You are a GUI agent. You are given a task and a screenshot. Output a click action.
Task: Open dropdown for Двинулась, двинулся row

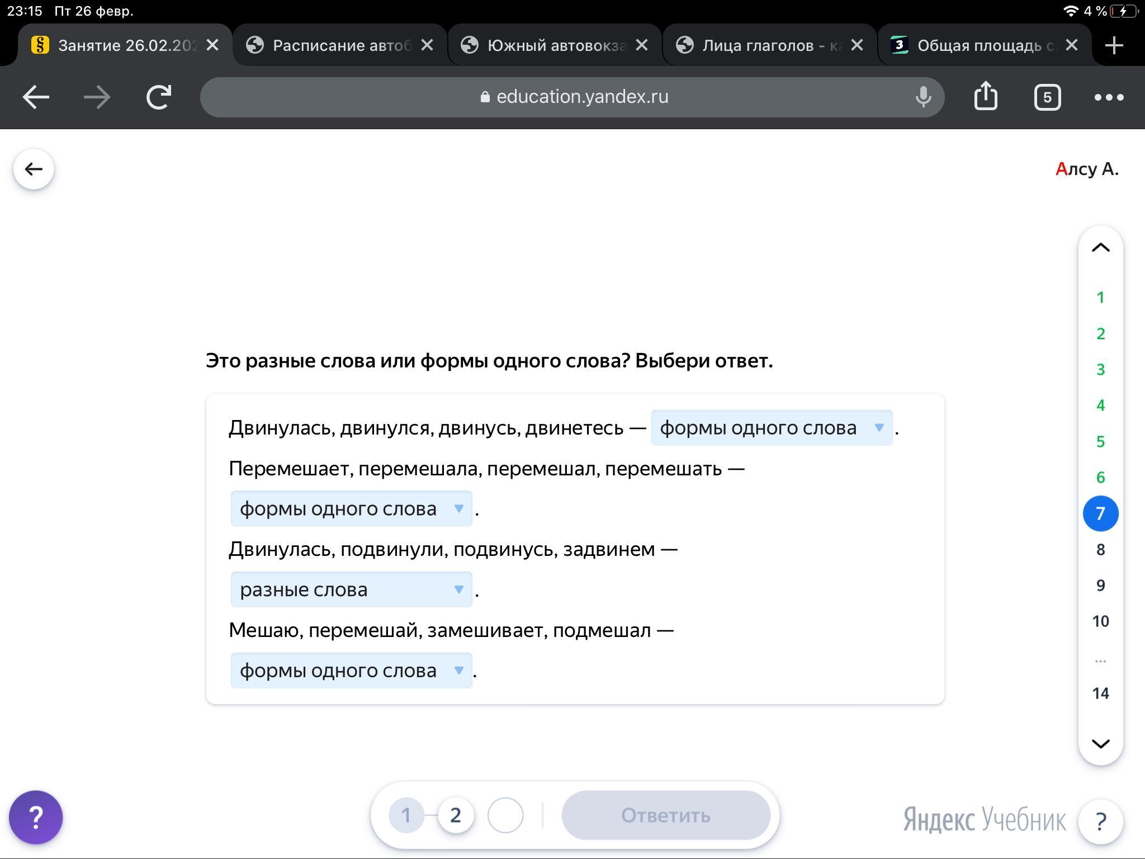coord(771,428)
